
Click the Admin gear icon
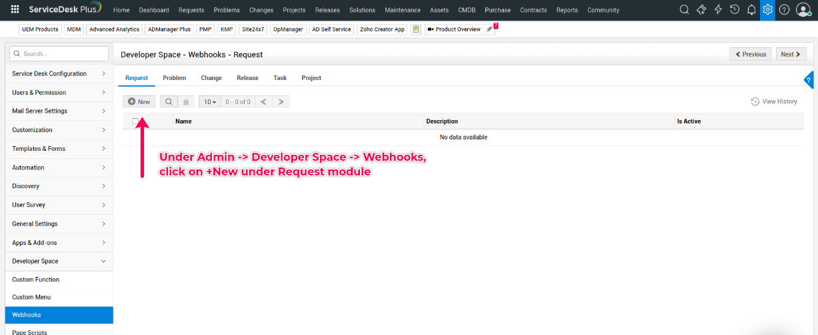pos(767,10)
